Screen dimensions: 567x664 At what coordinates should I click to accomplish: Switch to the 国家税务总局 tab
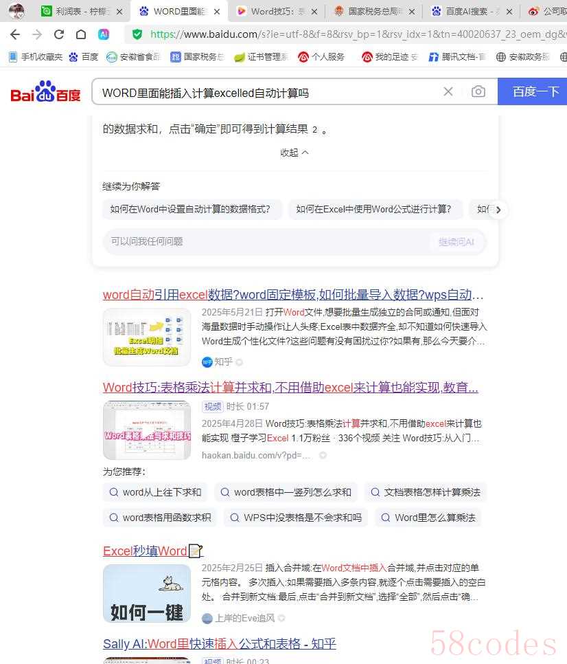click(369, 12)
